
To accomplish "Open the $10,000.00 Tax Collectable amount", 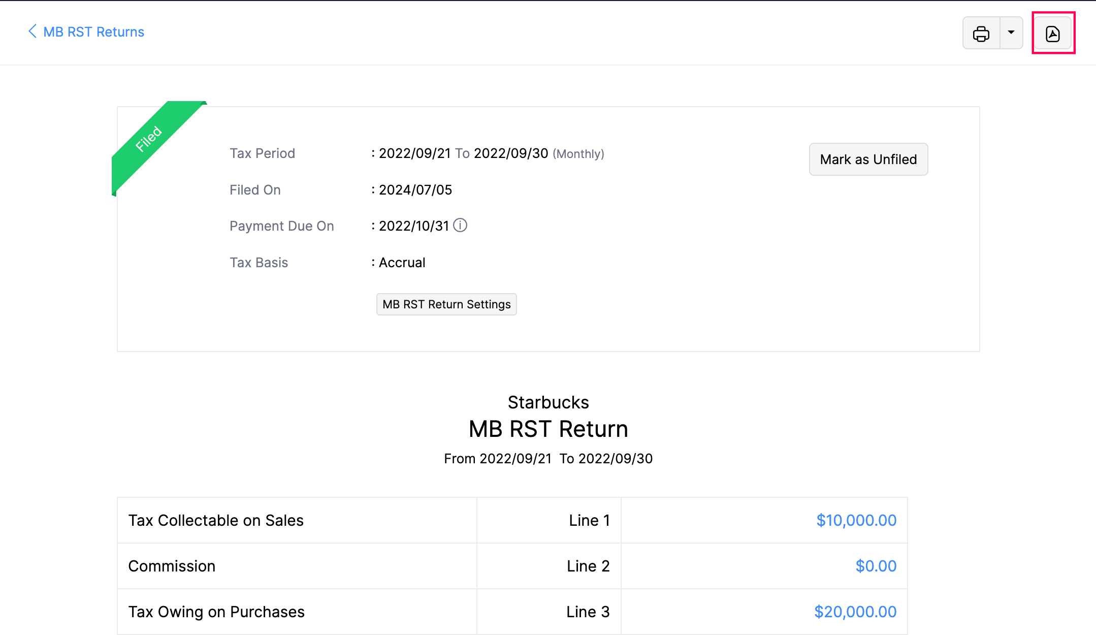I will [x=856, y=520].
